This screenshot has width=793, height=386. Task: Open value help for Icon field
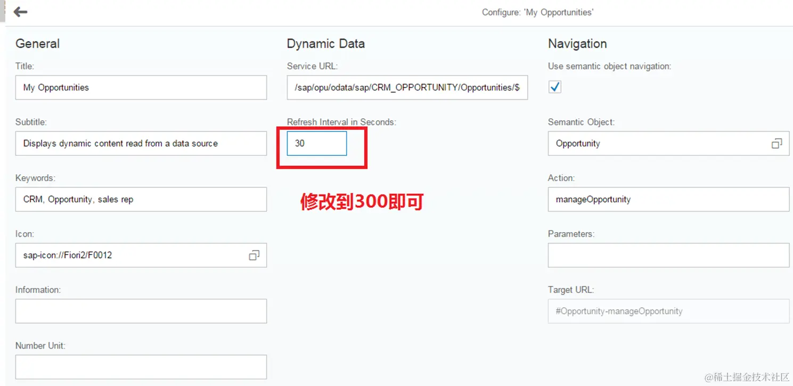254,255
